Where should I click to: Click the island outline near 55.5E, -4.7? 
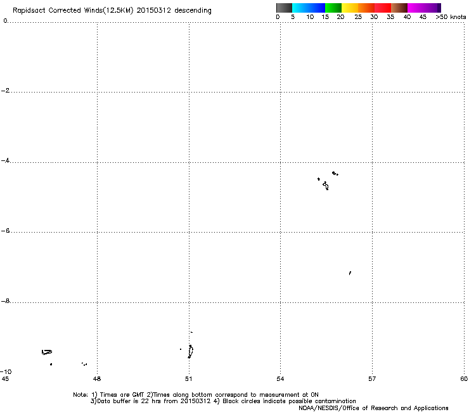tap(326, 186)
